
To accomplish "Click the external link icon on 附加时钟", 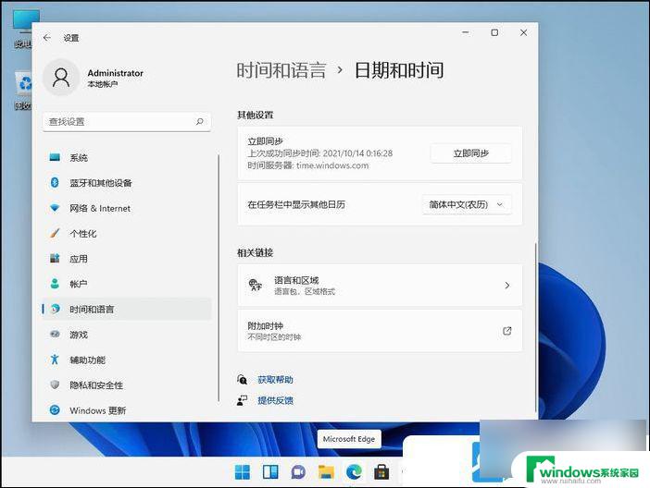I will 507,331.
